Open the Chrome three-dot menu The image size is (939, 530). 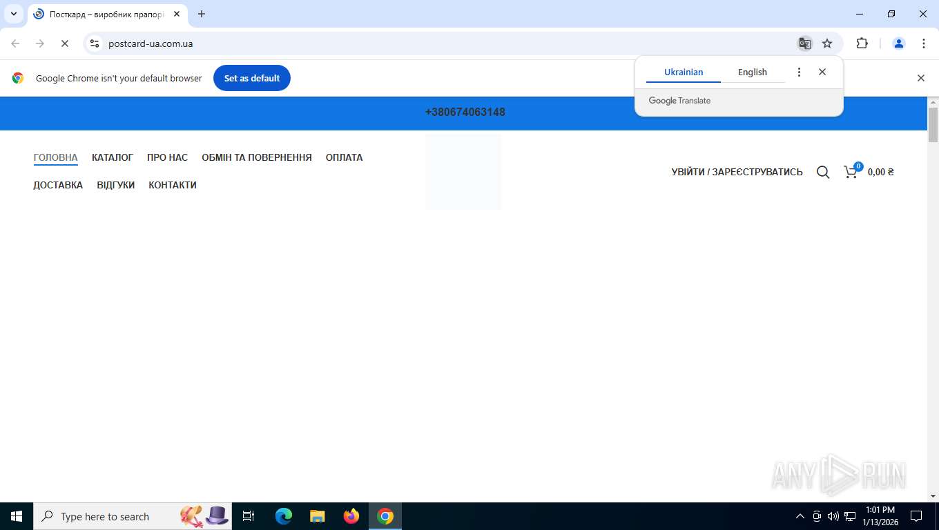(924, 43)
